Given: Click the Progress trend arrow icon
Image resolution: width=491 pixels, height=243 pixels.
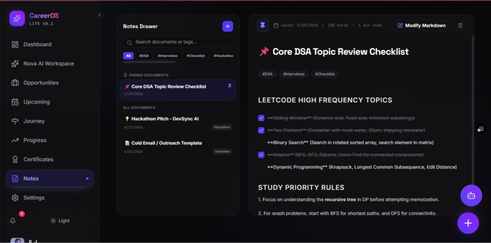Looking at the screenshot, I should click(x=15, y=140).
